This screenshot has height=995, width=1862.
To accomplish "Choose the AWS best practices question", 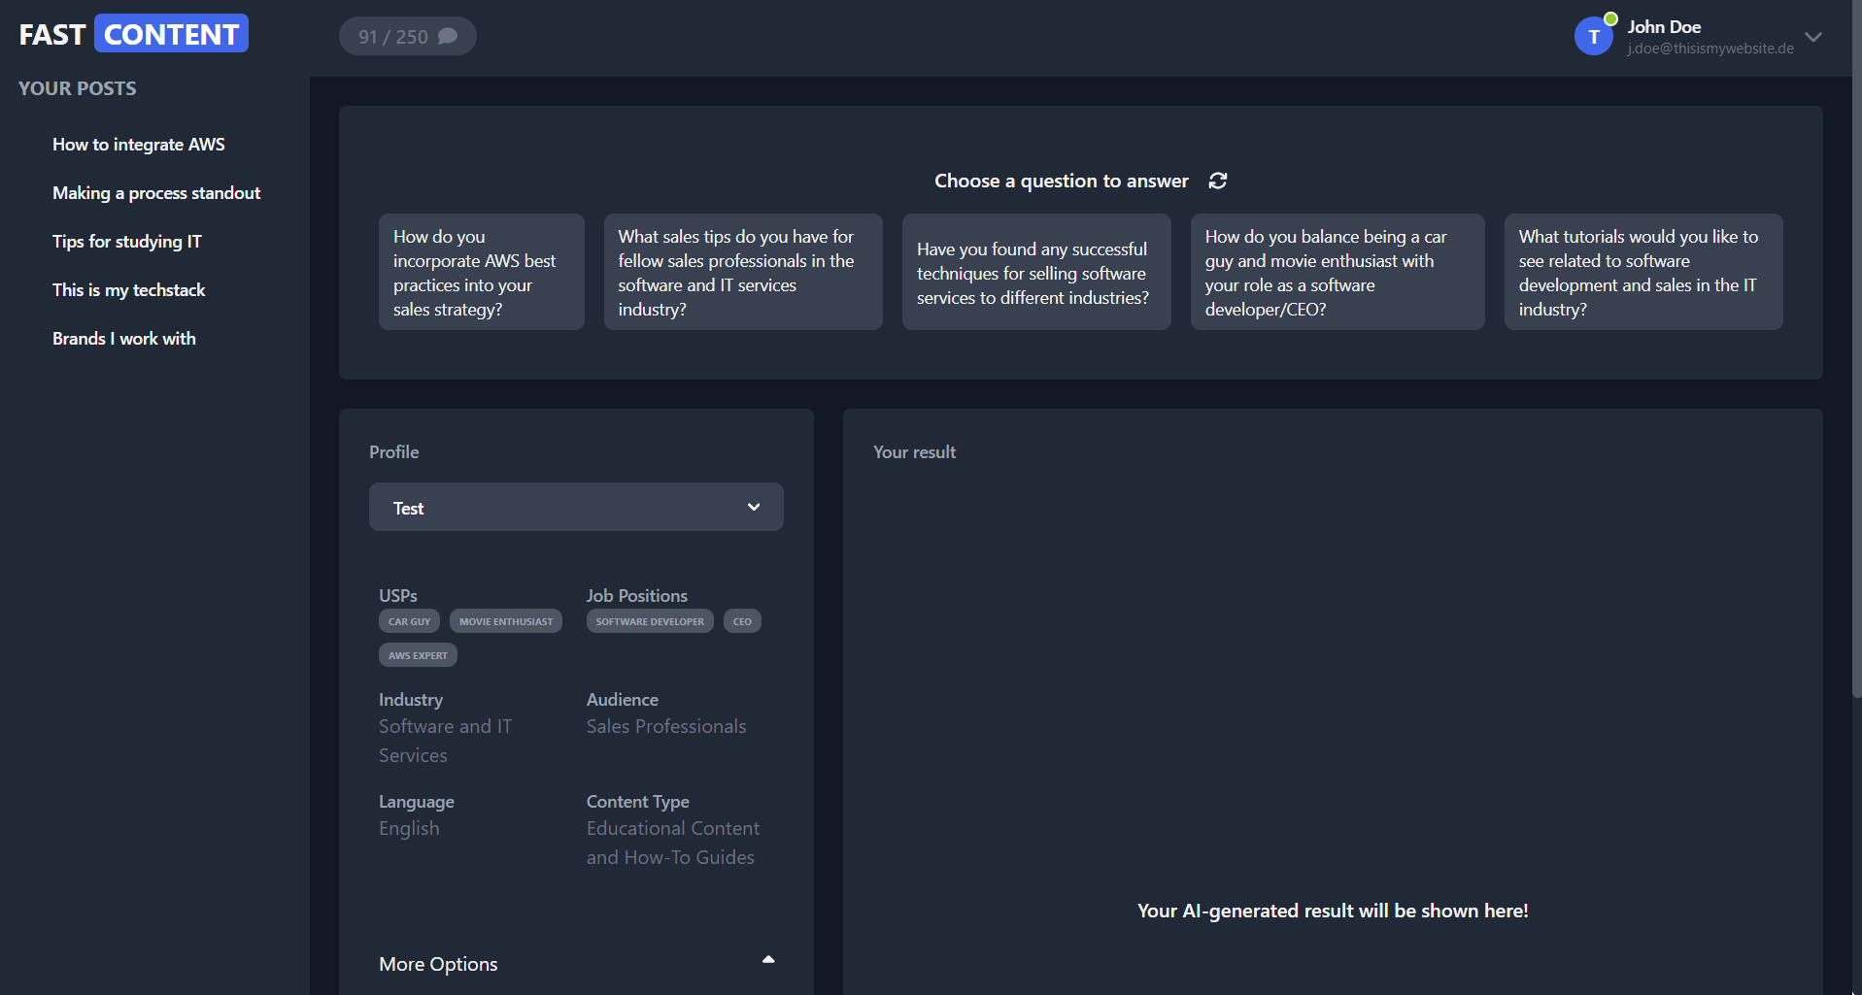I will coord(481,273).
